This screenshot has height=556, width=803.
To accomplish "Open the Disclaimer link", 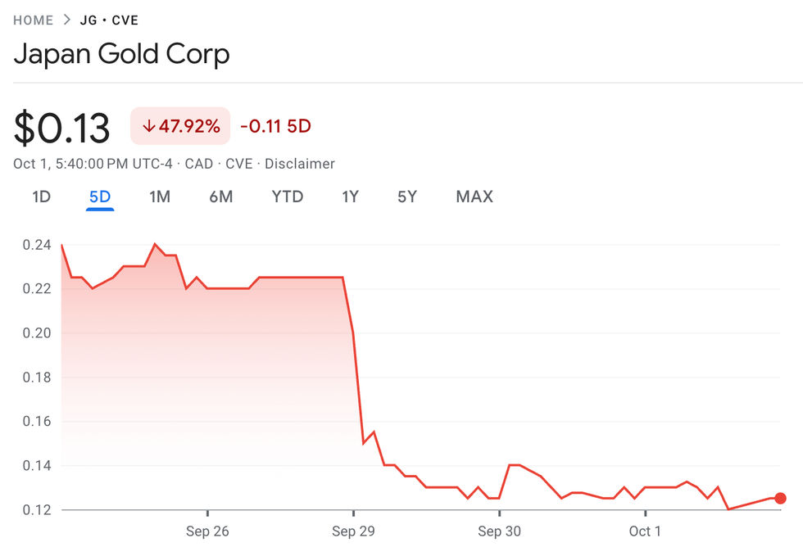I will point(299,164).
